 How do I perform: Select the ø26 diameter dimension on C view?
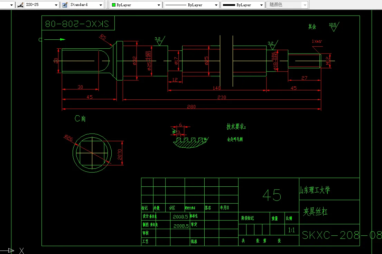coord(69,138)
